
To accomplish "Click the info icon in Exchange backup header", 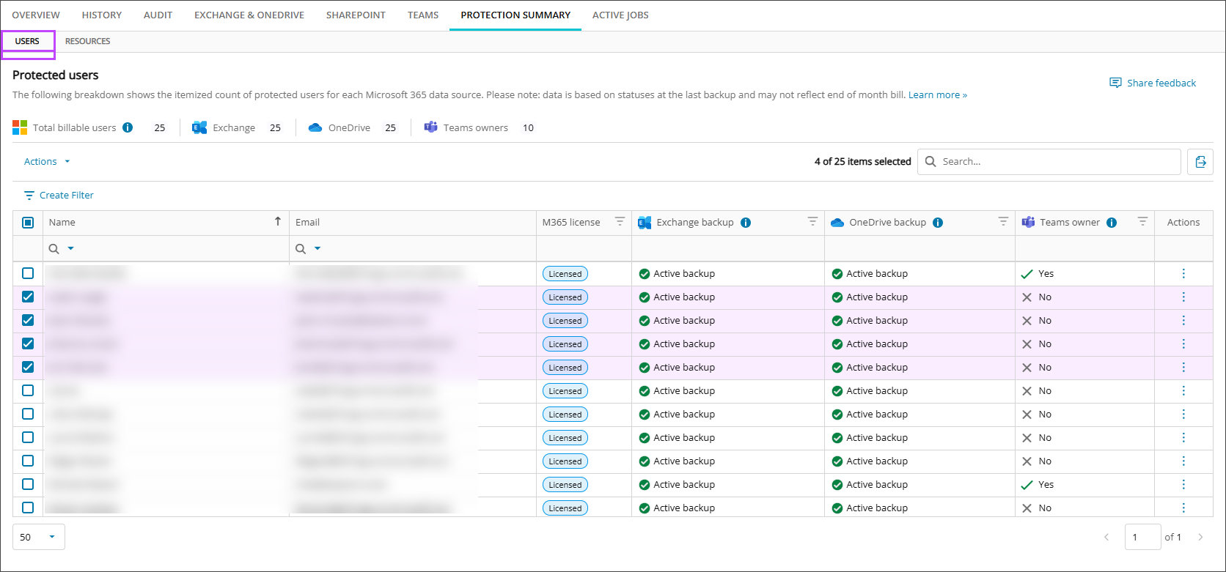I will (x=746, y=223).
